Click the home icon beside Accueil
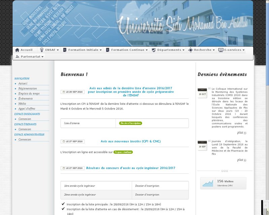Screen dimensions: 269x215 tap(17, 50)
